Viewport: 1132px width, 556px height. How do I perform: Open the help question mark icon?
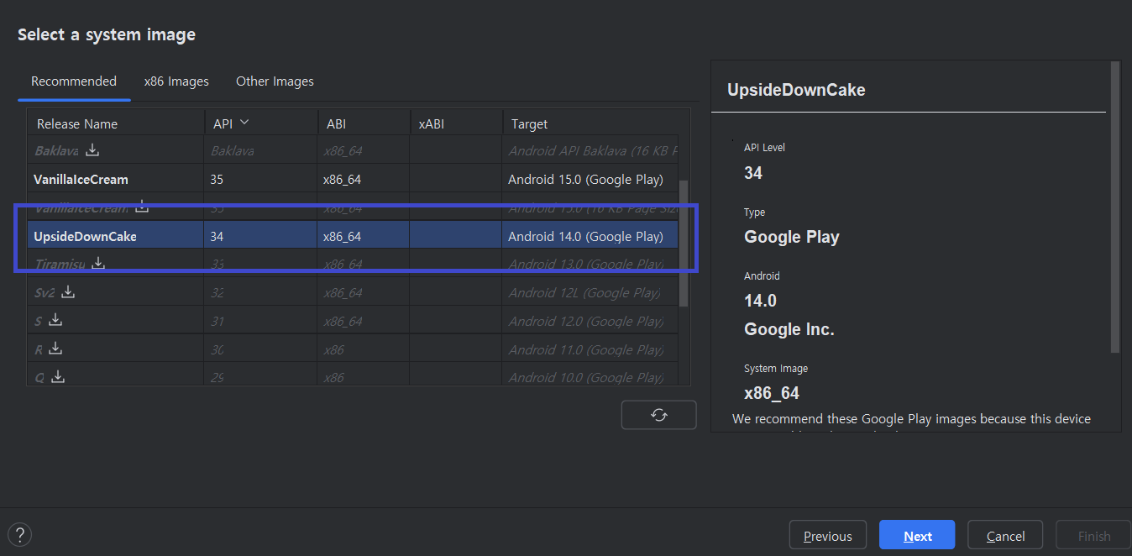point(19,535)
